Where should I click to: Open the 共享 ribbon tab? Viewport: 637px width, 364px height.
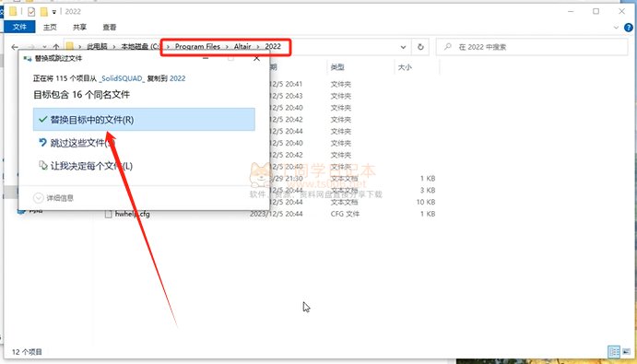click(x=79, y=28)
